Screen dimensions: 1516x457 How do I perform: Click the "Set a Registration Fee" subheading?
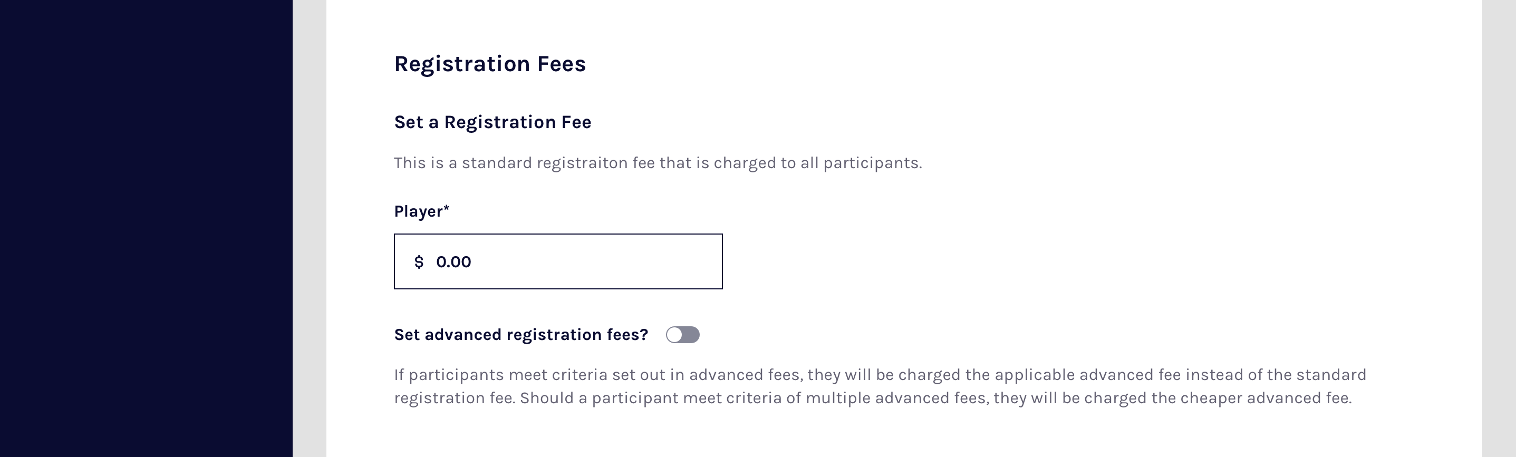coord(493,122)
